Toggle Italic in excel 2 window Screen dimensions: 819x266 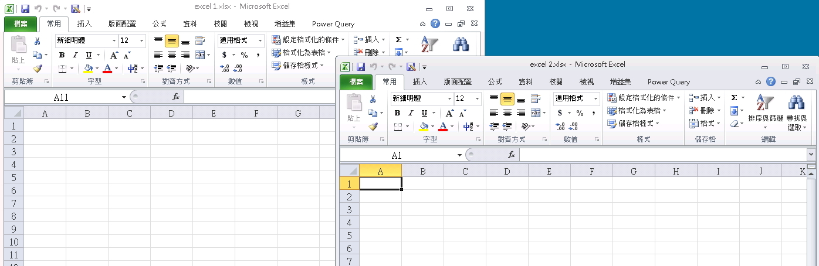click(411, 113)
